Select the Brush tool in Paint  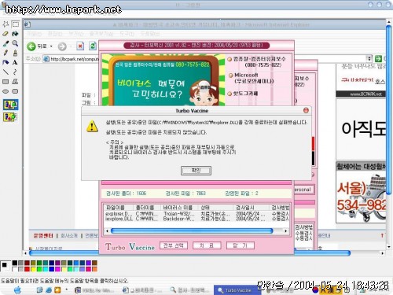point(16,53)
